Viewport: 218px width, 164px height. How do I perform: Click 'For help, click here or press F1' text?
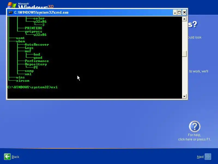pos(195,137)
